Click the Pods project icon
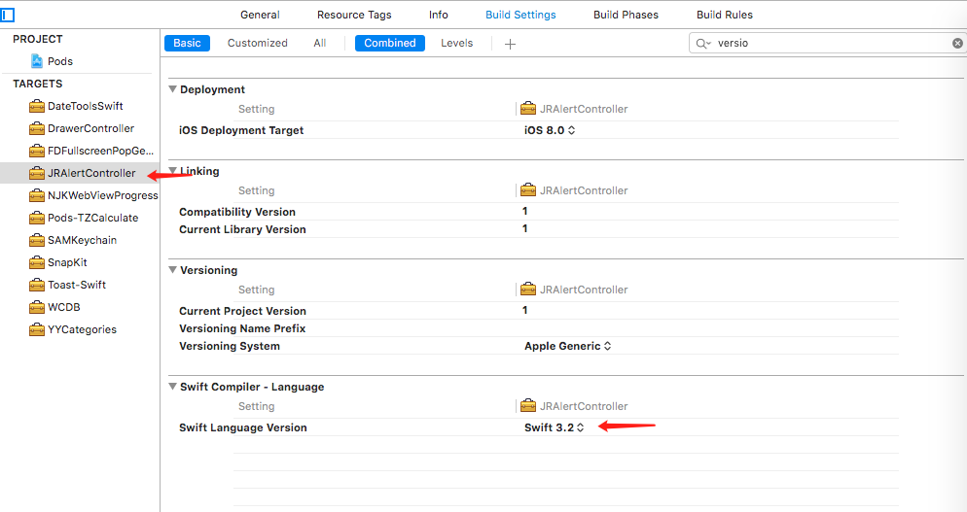Viewport: 967px width, 512px height. coord(37,61)
